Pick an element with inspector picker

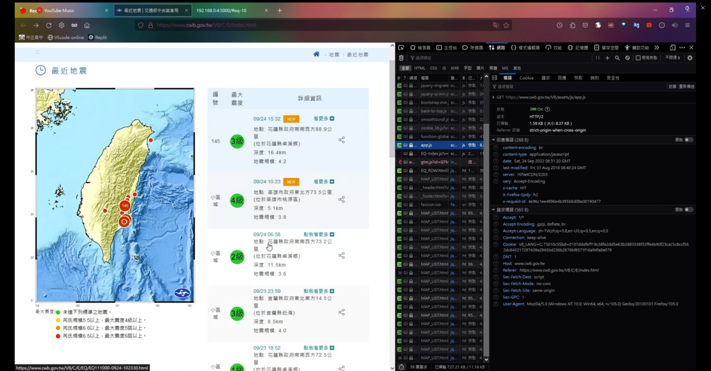pyautogui.click(x=401, y=48)
